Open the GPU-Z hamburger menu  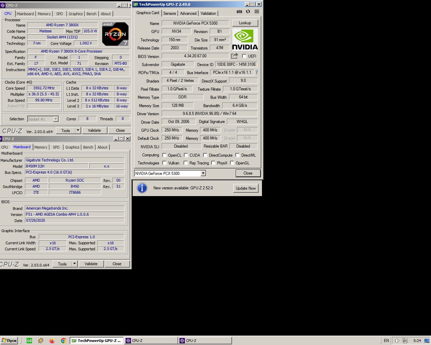(257, 11)
